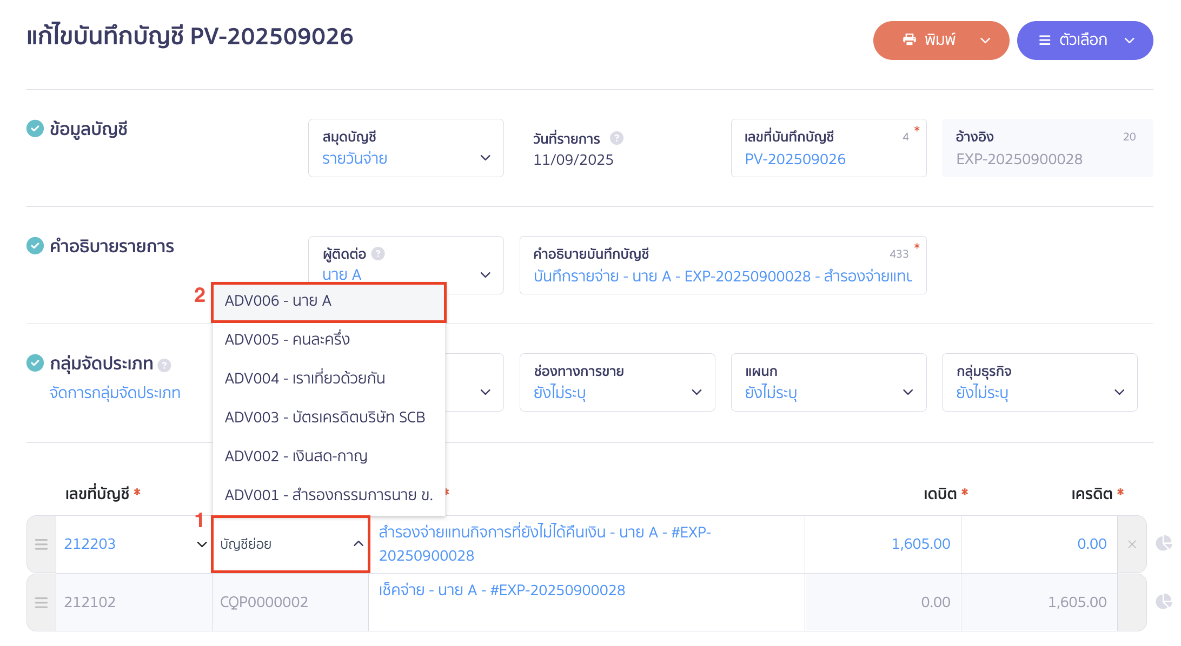Click the help icon next to วันที่รายการ
This screenshot has width=1181, height=646.
pyautogui.click(x=616, y=138)
